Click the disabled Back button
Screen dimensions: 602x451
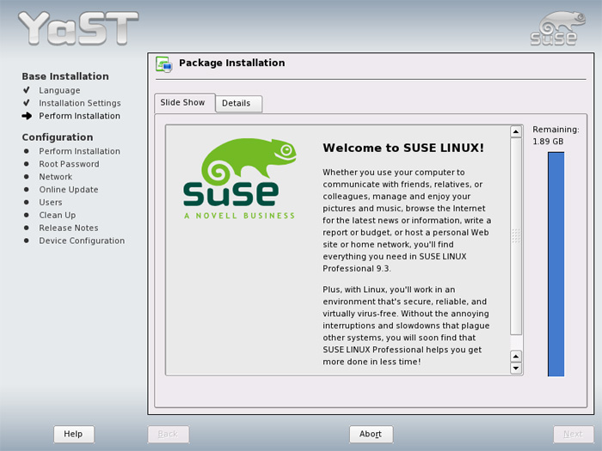(169, 434)
